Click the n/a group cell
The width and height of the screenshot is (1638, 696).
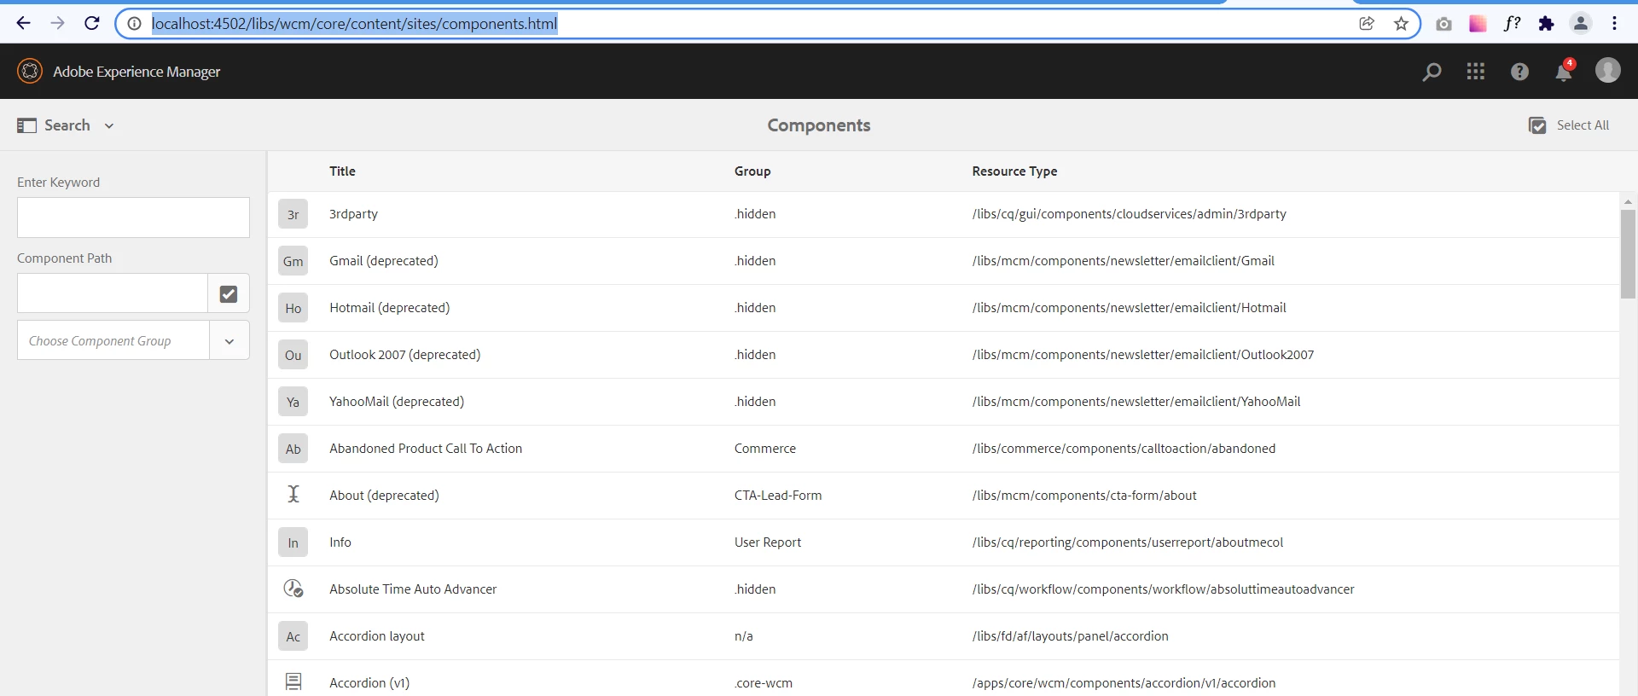pyautogui.click(x=744, y=636)
